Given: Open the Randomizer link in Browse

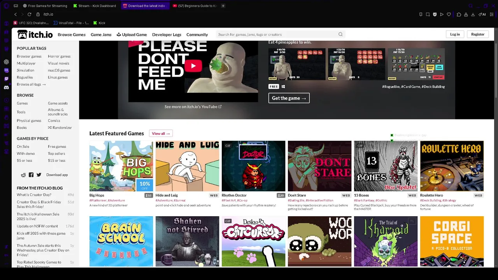Looking at the screenshot, I should click(x=60, y=128).
